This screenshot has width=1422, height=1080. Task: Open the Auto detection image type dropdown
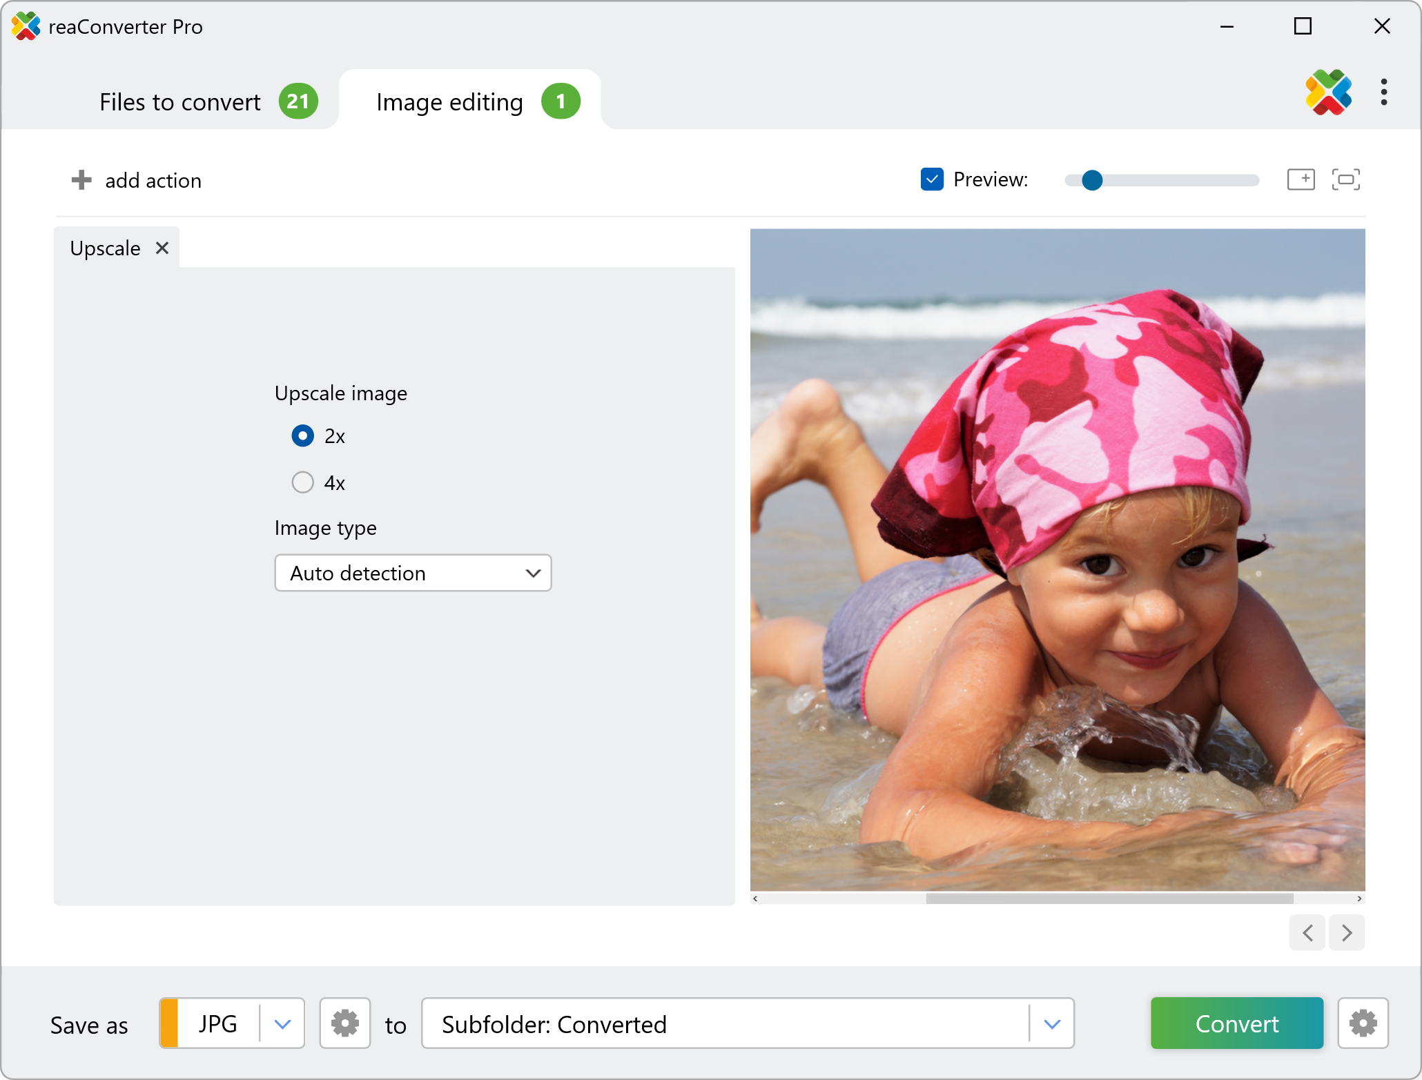tap(413, 573)
